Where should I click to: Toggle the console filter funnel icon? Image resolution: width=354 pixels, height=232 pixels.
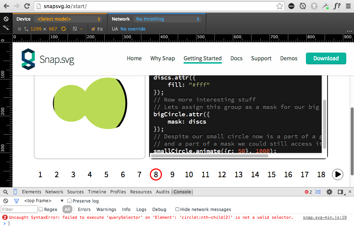17,201
